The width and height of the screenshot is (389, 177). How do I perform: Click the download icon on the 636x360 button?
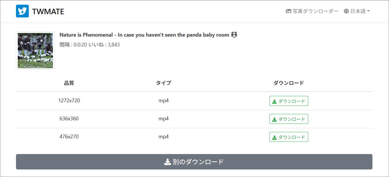tap(275, 119)
